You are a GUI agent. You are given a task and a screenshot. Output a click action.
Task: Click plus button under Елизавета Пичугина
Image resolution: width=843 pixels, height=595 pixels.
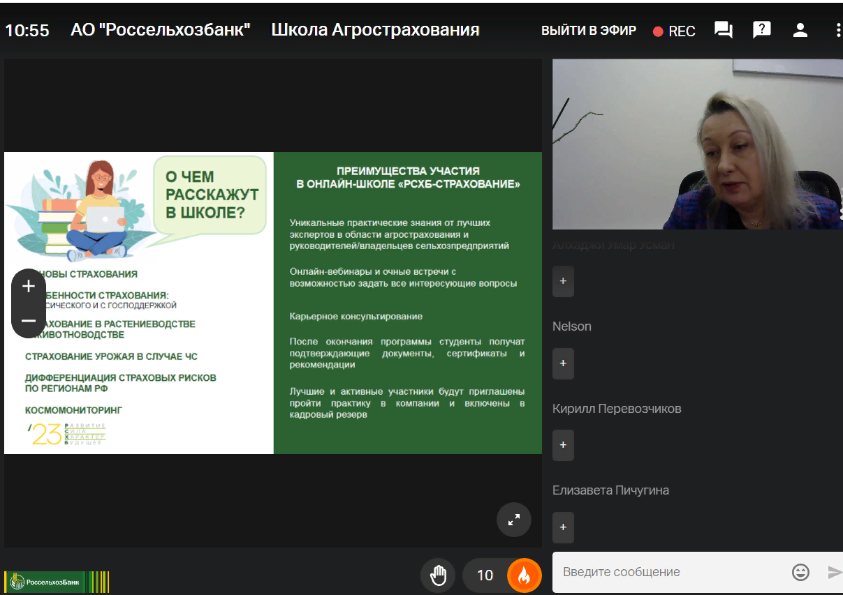pos(563,527)
